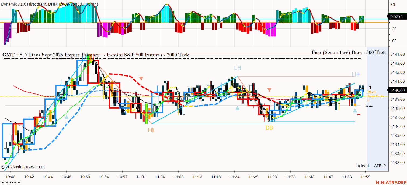The height and width of the screenshot is (185, 407).
Task: Click the 10:44 time axis label
Action: [48, 177]
